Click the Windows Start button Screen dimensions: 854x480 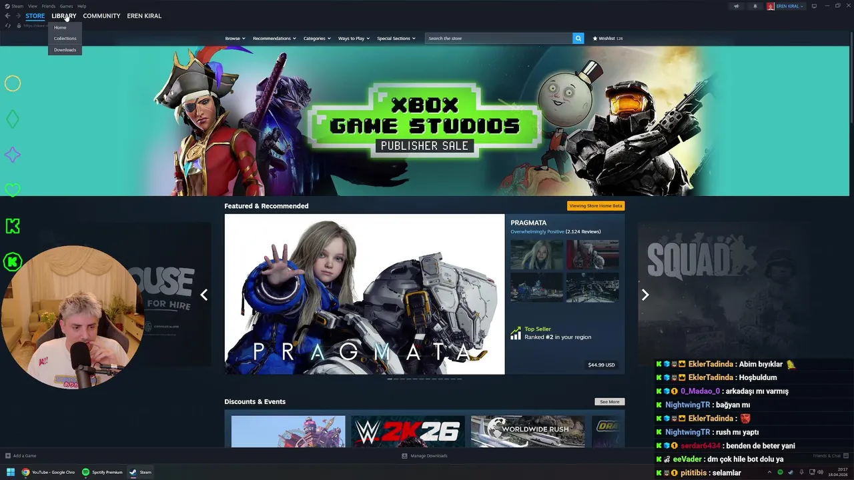tap(10, 472)
